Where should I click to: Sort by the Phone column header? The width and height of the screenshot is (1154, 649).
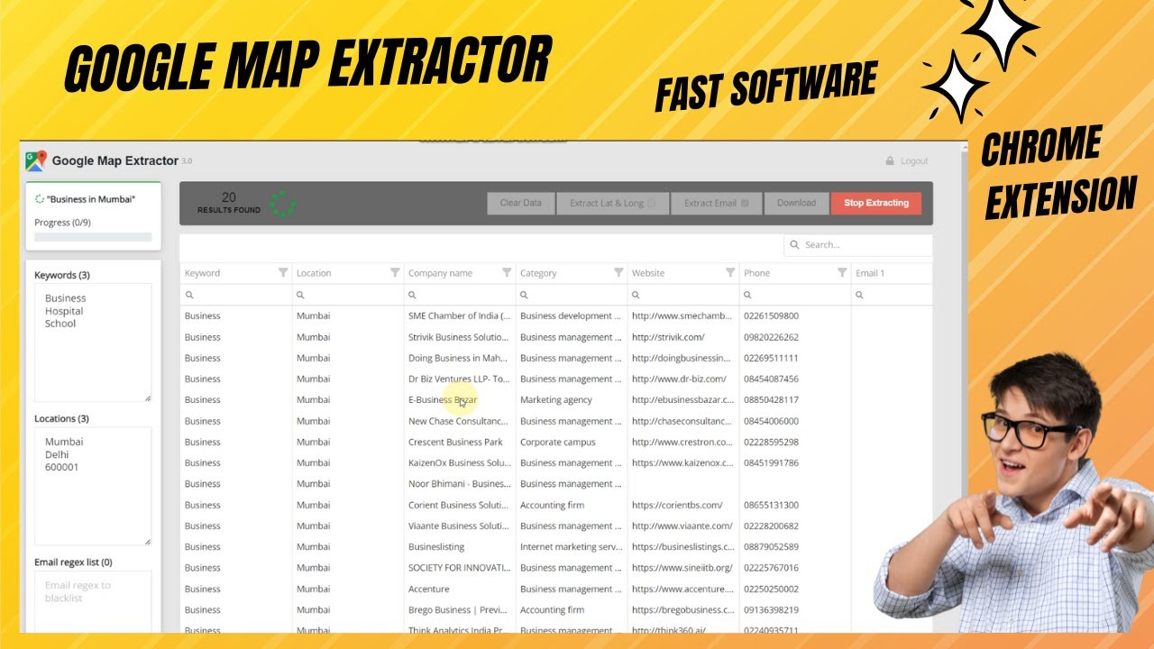pos(756,273)
